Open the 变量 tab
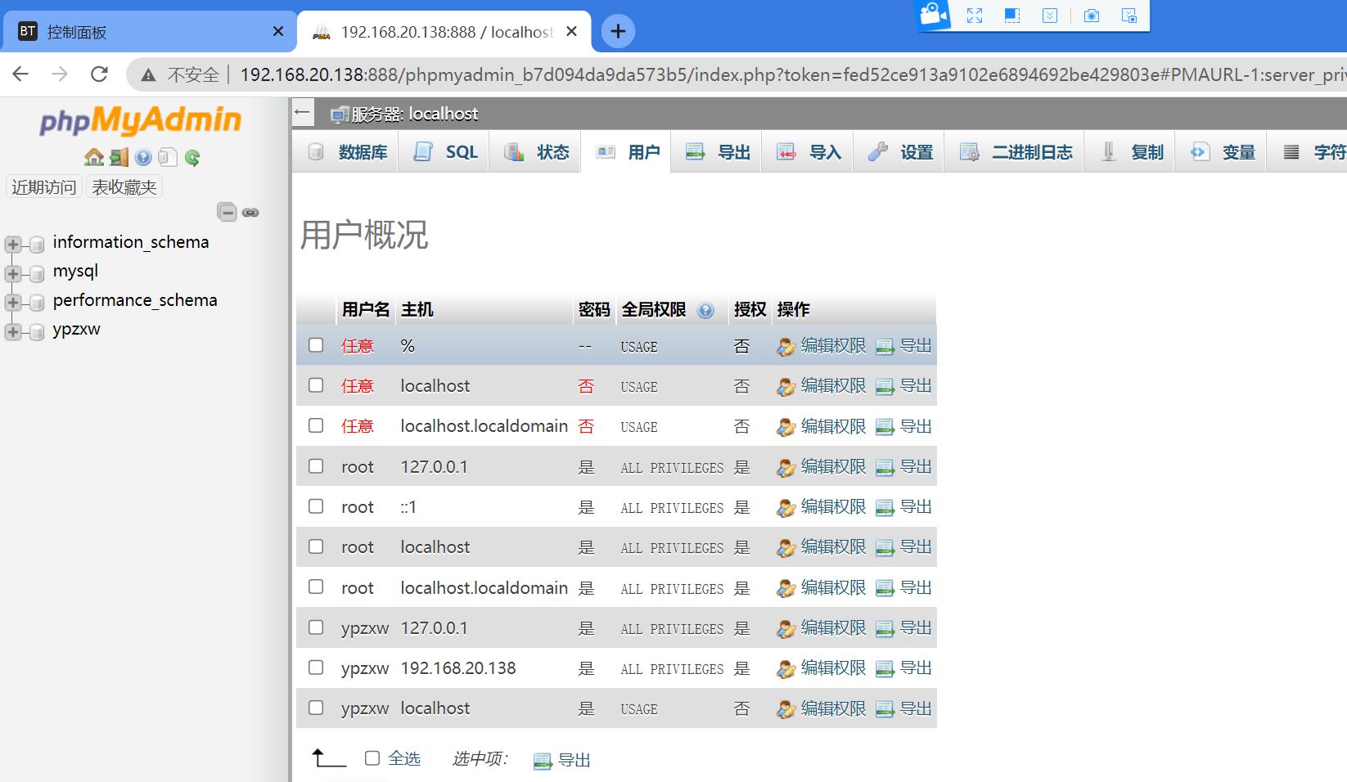This screenshot has height=782, width=1347. point(1222,152)
